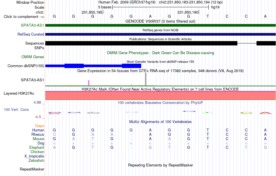Click the Zebrafish alignment row label

click(x=36, y=161)
